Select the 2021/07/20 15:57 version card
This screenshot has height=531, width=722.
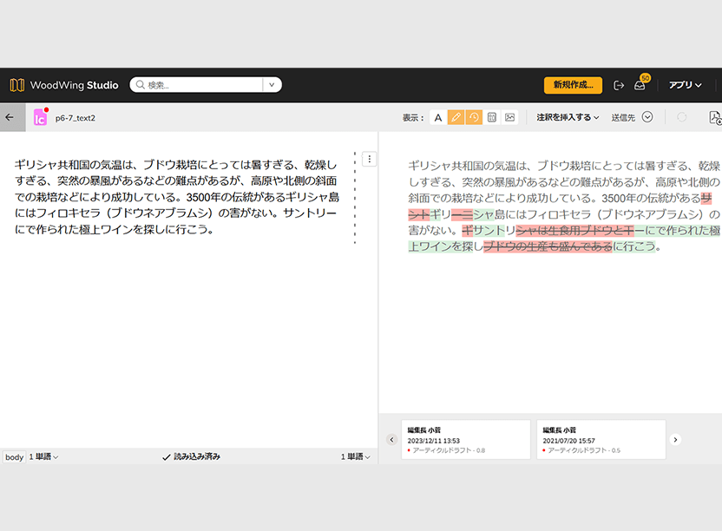pyautogui.click(x=601, y=439)
